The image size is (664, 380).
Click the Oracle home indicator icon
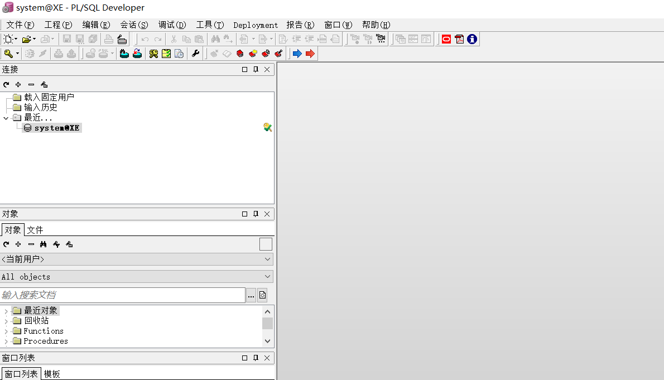point(446,39)
